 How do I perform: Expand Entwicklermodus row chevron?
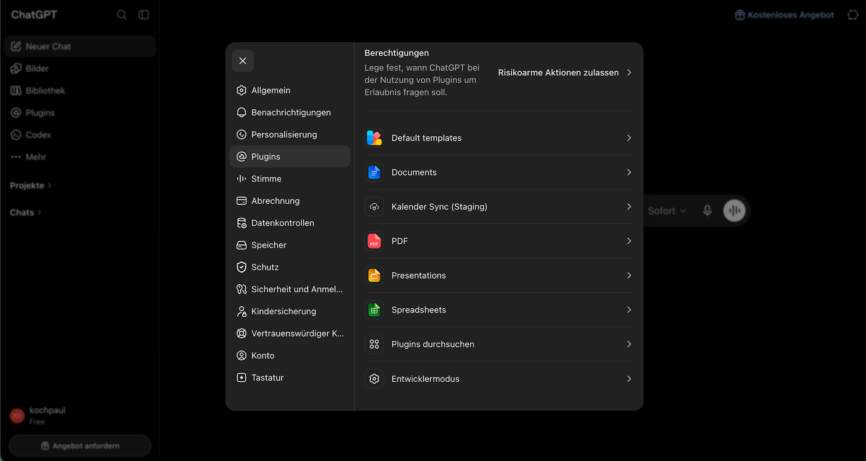pos(629,379)
